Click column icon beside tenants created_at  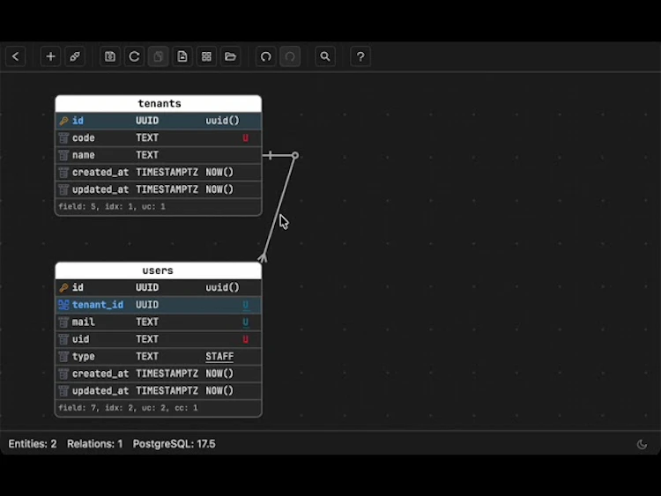click(x=63, y=173)
